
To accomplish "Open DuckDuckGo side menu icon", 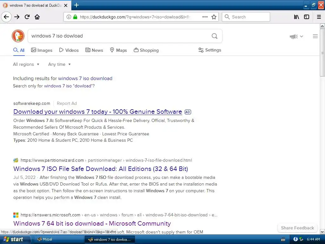I will point(315,36).
